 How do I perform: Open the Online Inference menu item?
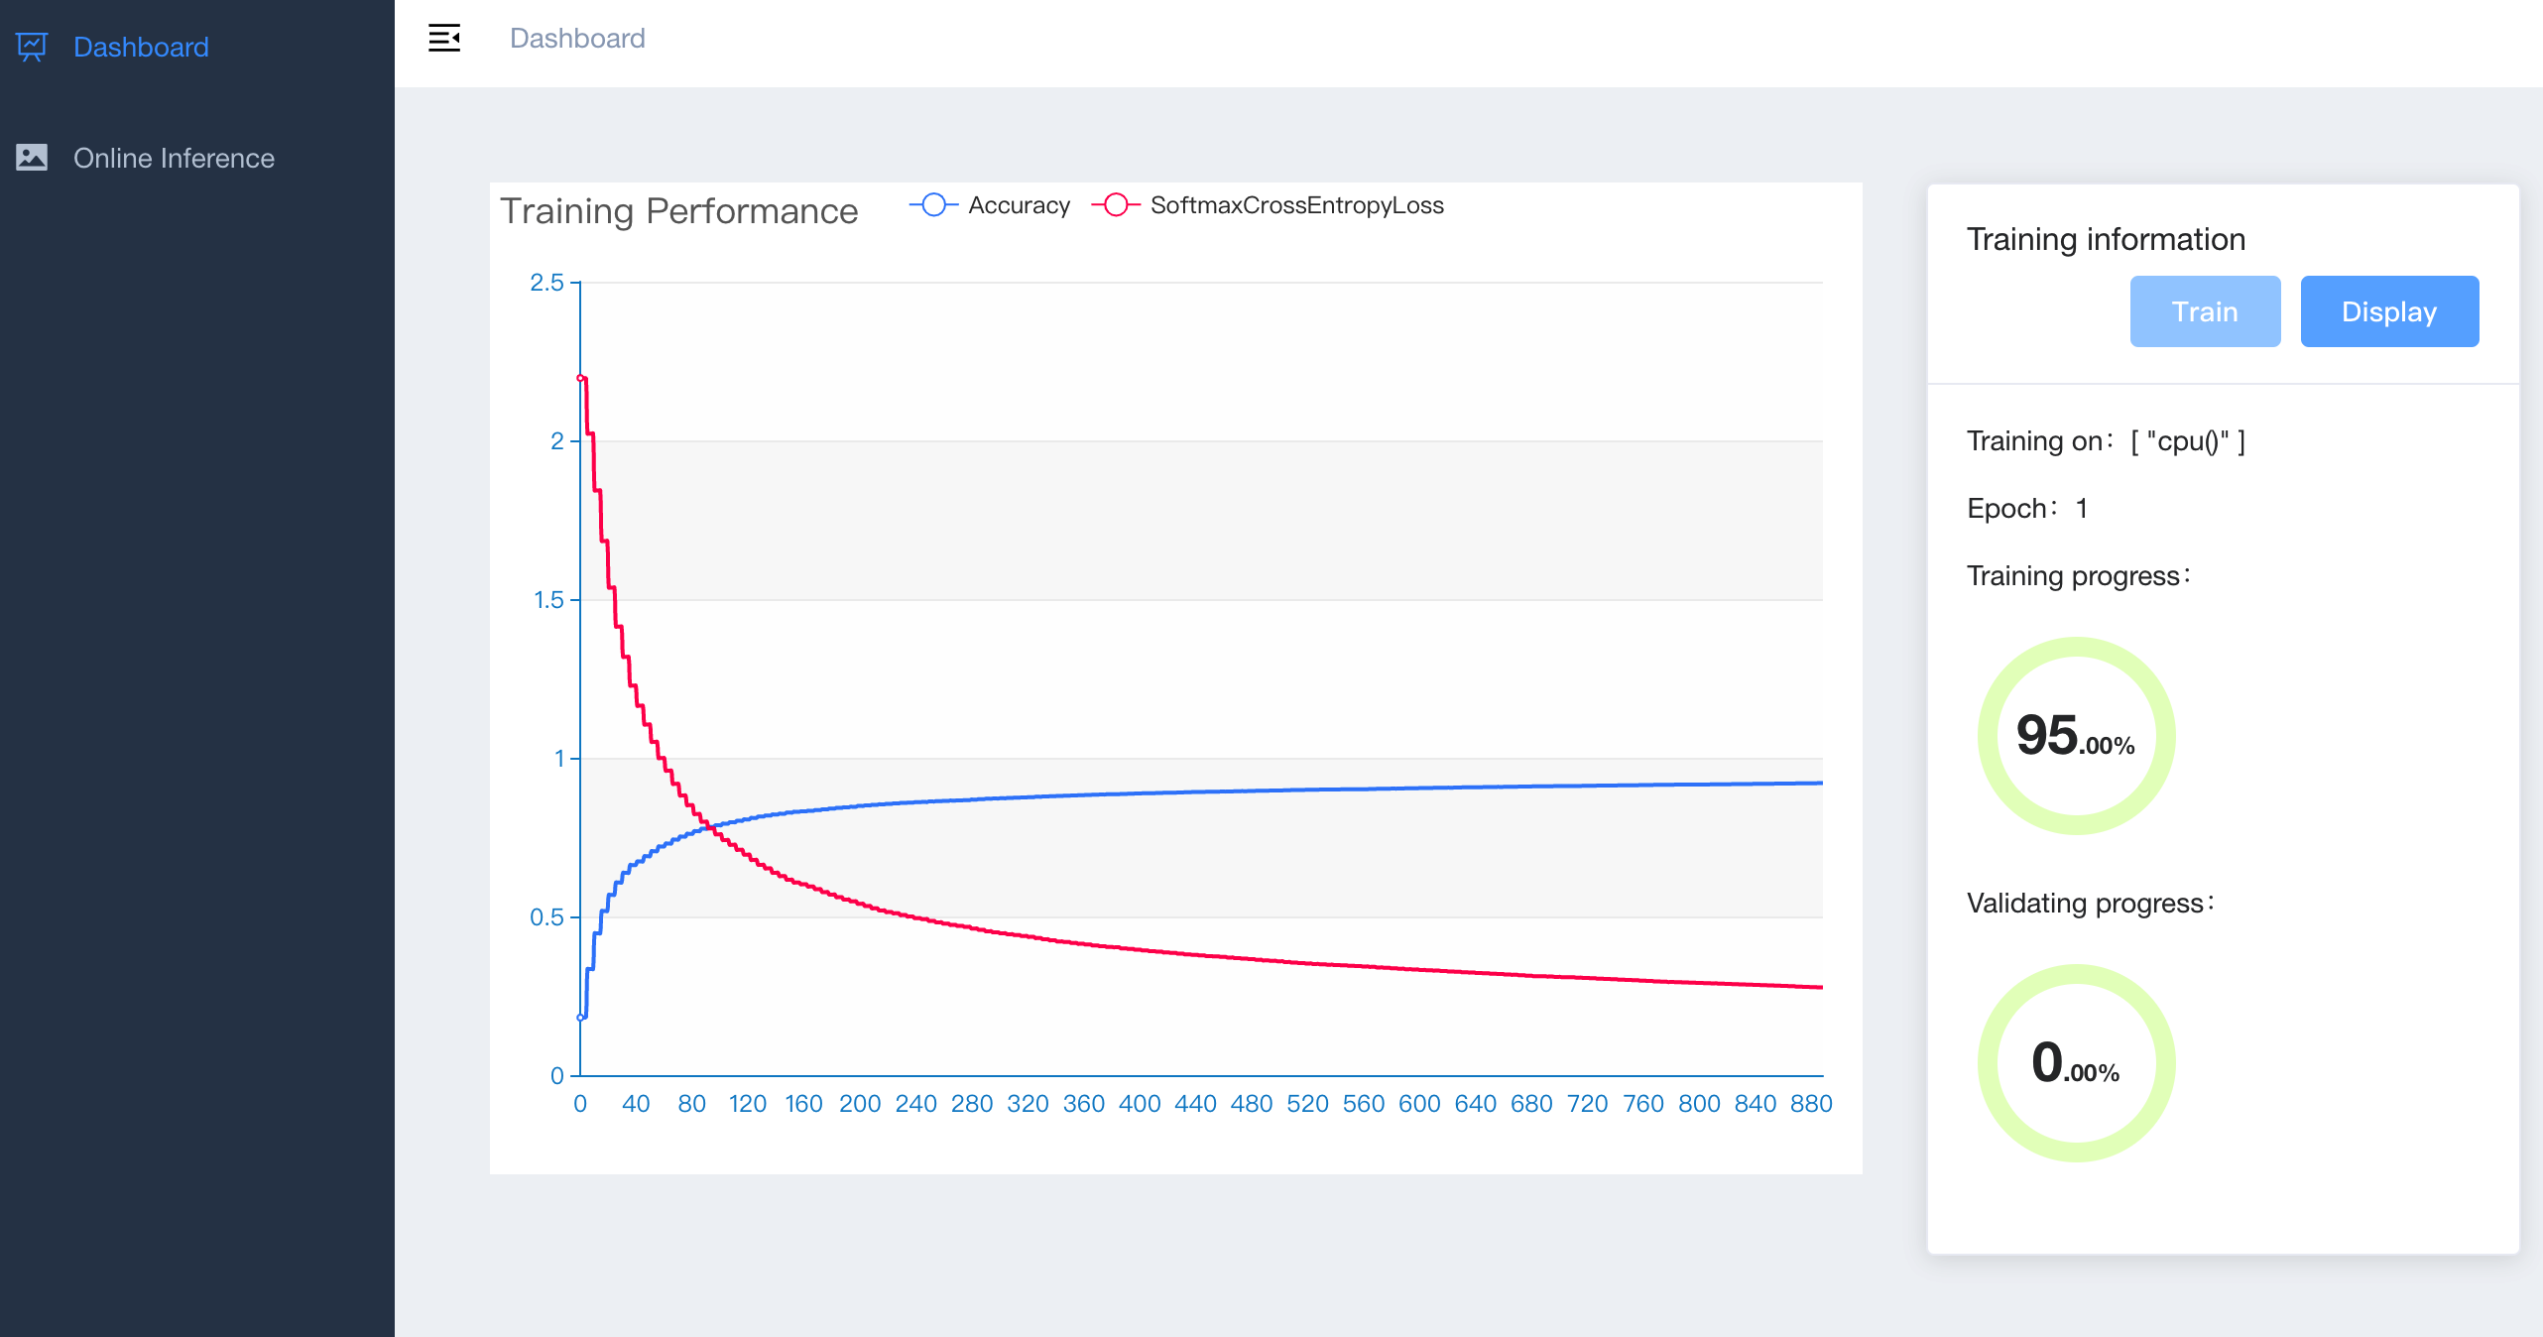pos(174,158)
